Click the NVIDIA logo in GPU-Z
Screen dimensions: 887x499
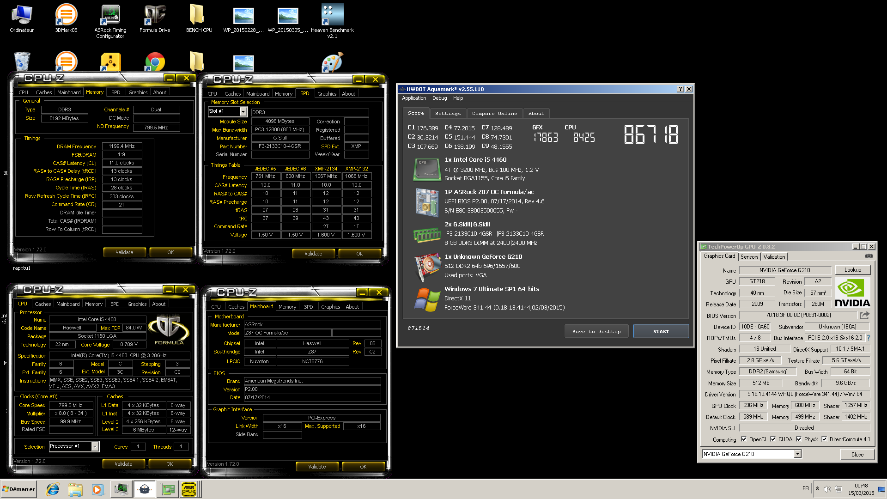point(852,292)
